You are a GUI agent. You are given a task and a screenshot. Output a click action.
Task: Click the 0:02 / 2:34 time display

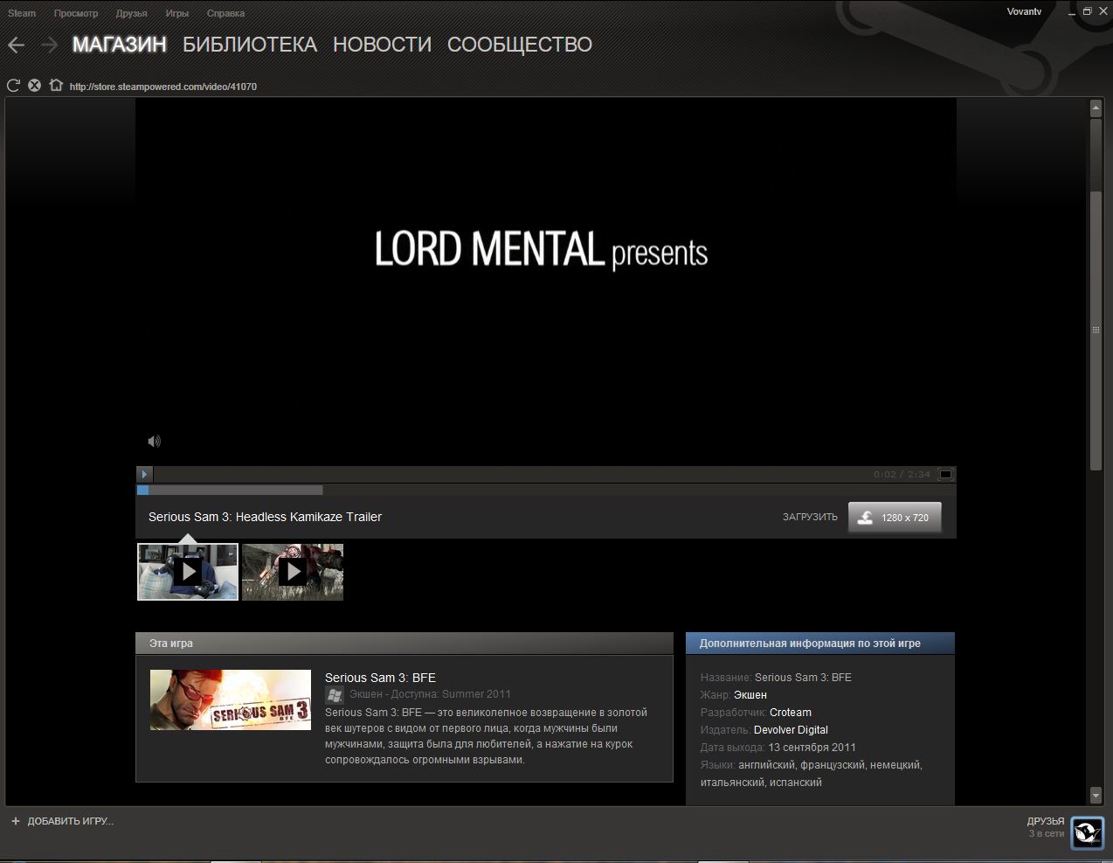coord(902,475)
